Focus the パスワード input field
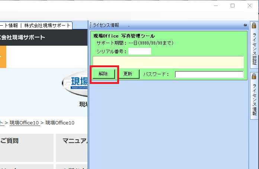The image size is (259, 169). click(x=209, y=74)
